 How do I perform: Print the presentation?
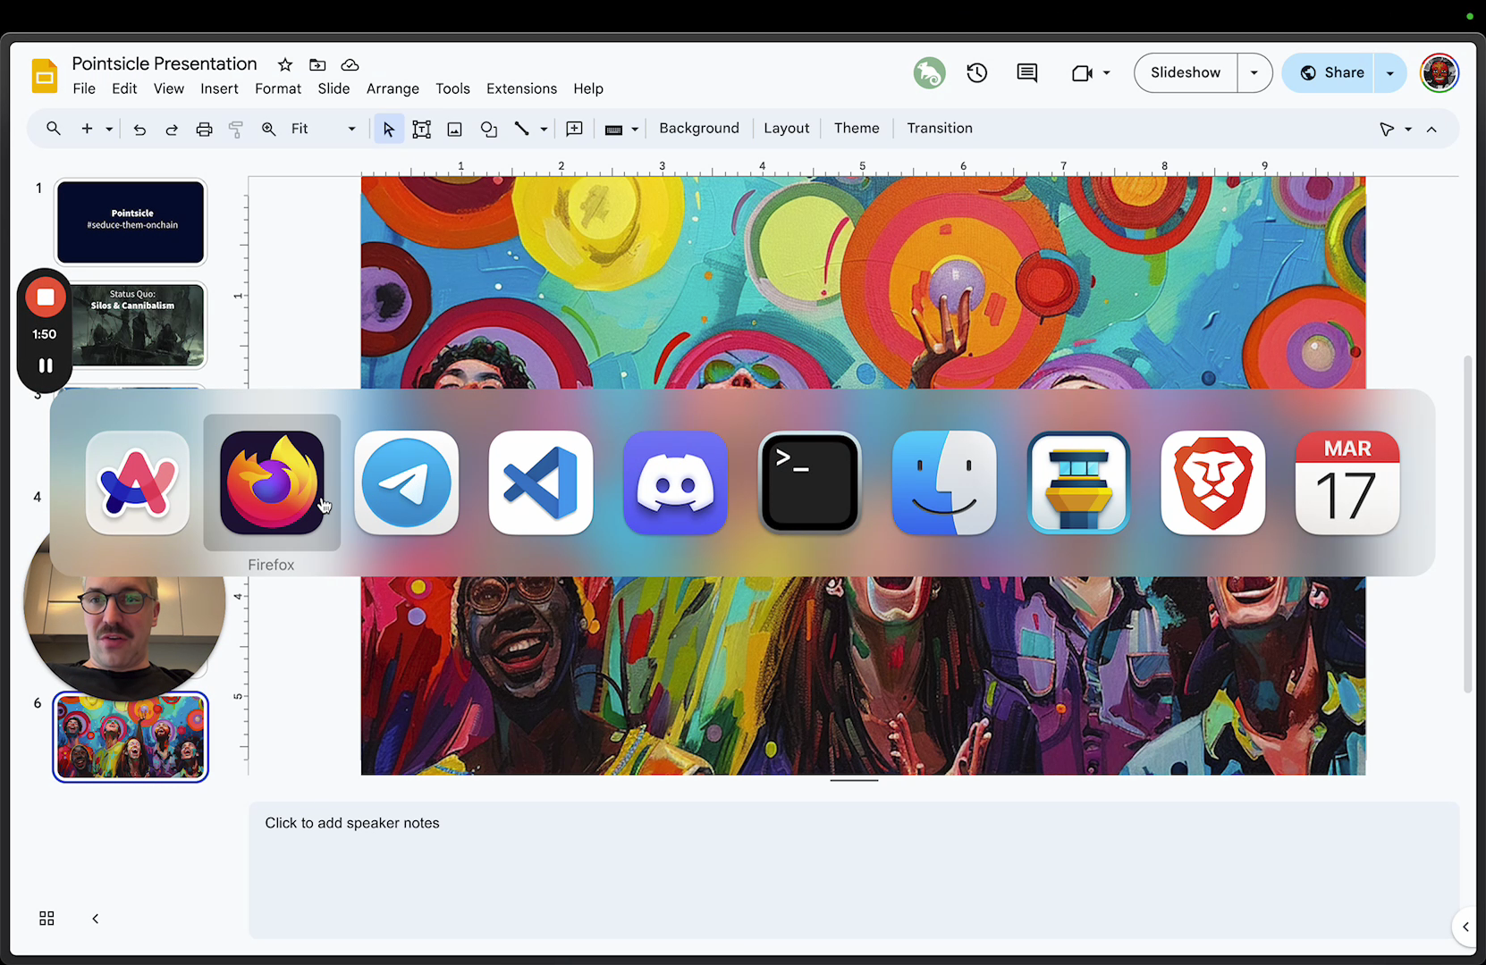204,129
